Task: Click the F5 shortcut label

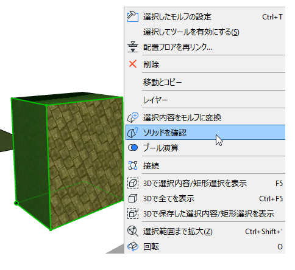Action: click(x=279, y=184)
